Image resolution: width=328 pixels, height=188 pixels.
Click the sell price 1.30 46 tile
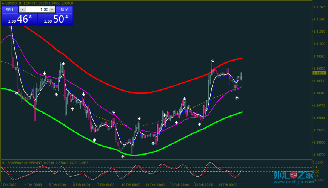pyautogui.click(x=19, y=20)
